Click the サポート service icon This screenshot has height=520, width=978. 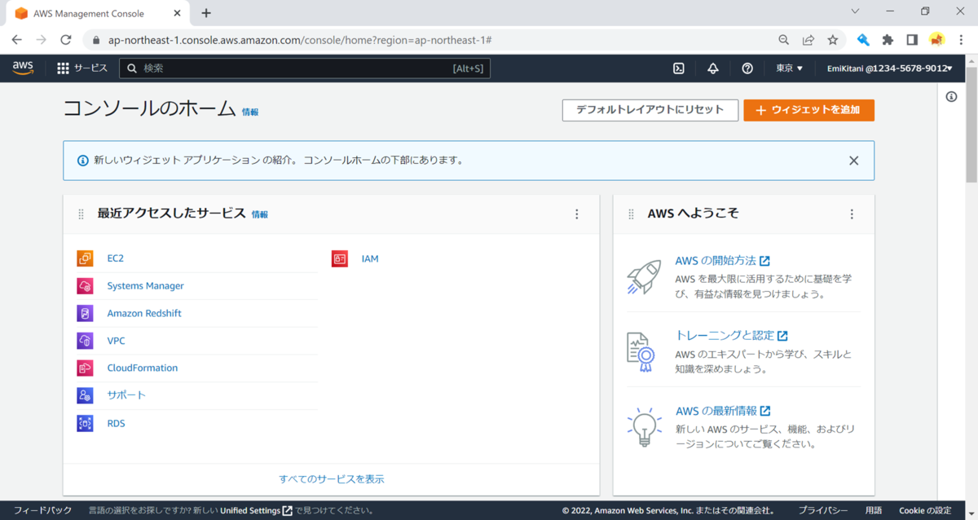86,395
